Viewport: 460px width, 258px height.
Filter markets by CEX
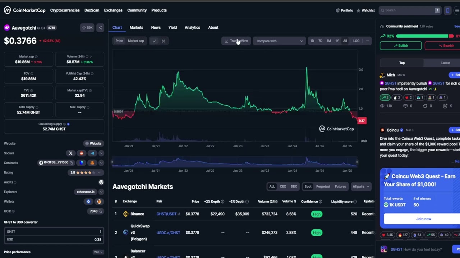point(283,186)
